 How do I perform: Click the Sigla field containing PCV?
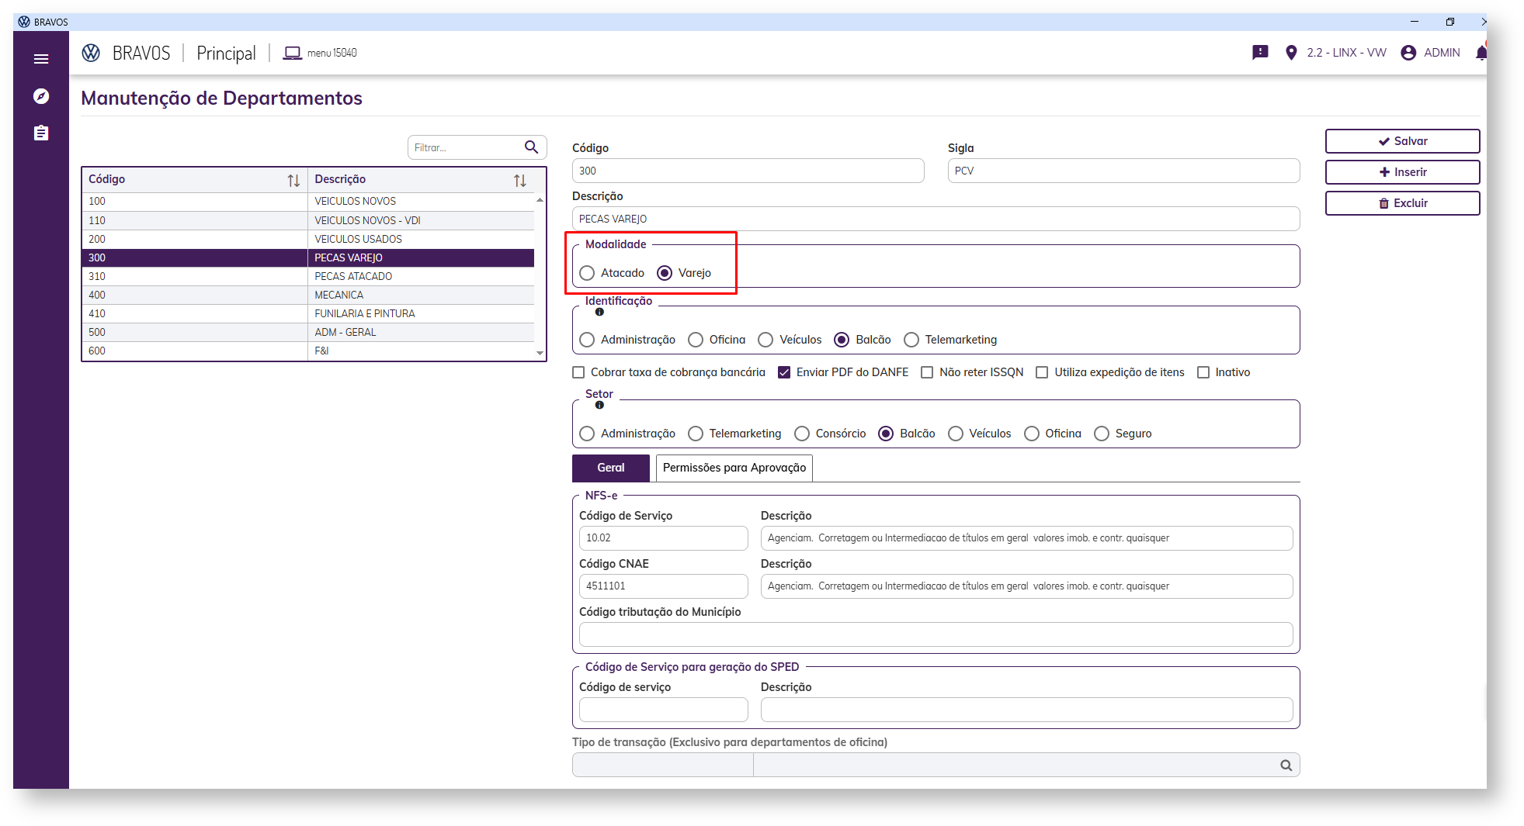[1123, 171]
